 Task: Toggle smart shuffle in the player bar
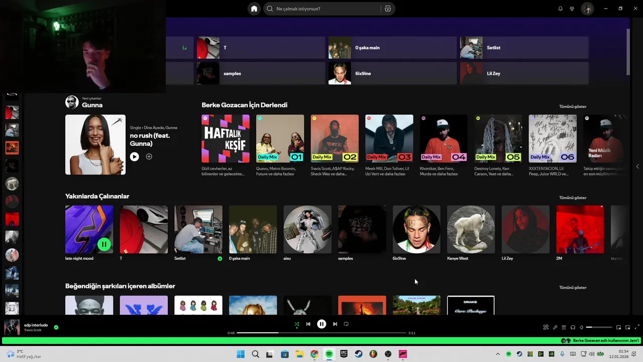[296, 324]
